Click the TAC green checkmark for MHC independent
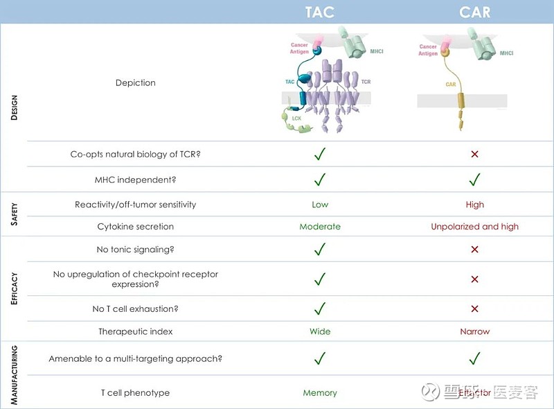This screenshot has width=554, height=409. 320,180
